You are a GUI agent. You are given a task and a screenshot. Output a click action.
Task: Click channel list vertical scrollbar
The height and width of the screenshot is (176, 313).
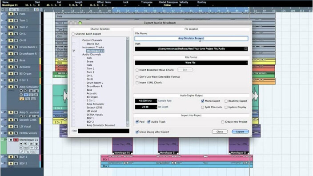coord(128,82)
